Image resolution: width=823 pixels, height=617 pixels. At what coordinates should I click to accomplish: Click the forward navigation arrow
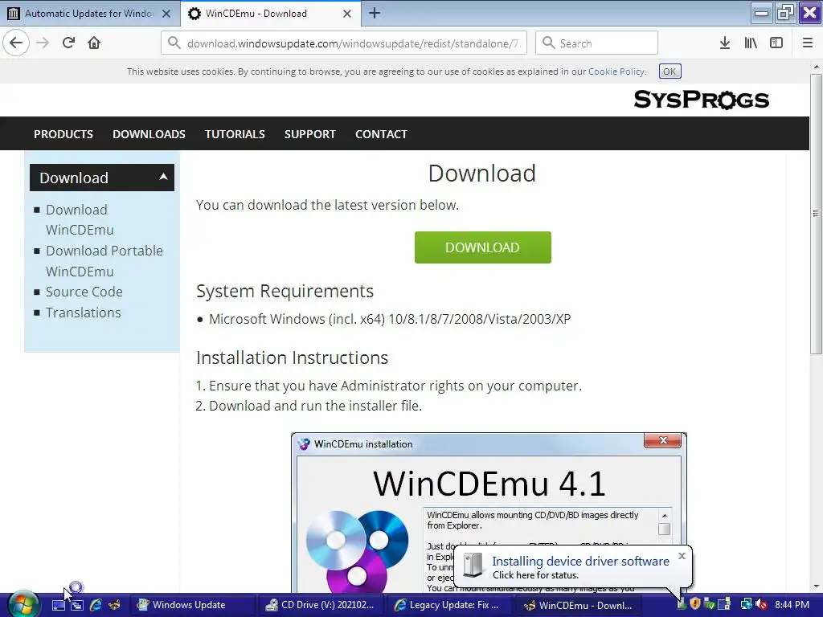[43, 43]
